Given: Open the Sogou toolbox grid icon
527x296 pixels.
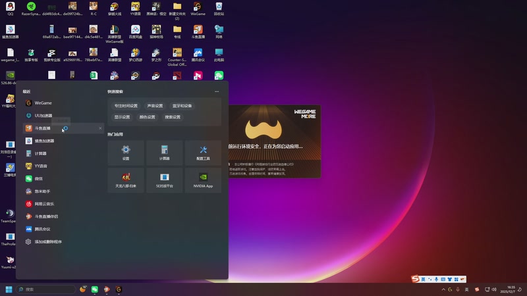Looking at the screenshot, I should tap(456, 279).
